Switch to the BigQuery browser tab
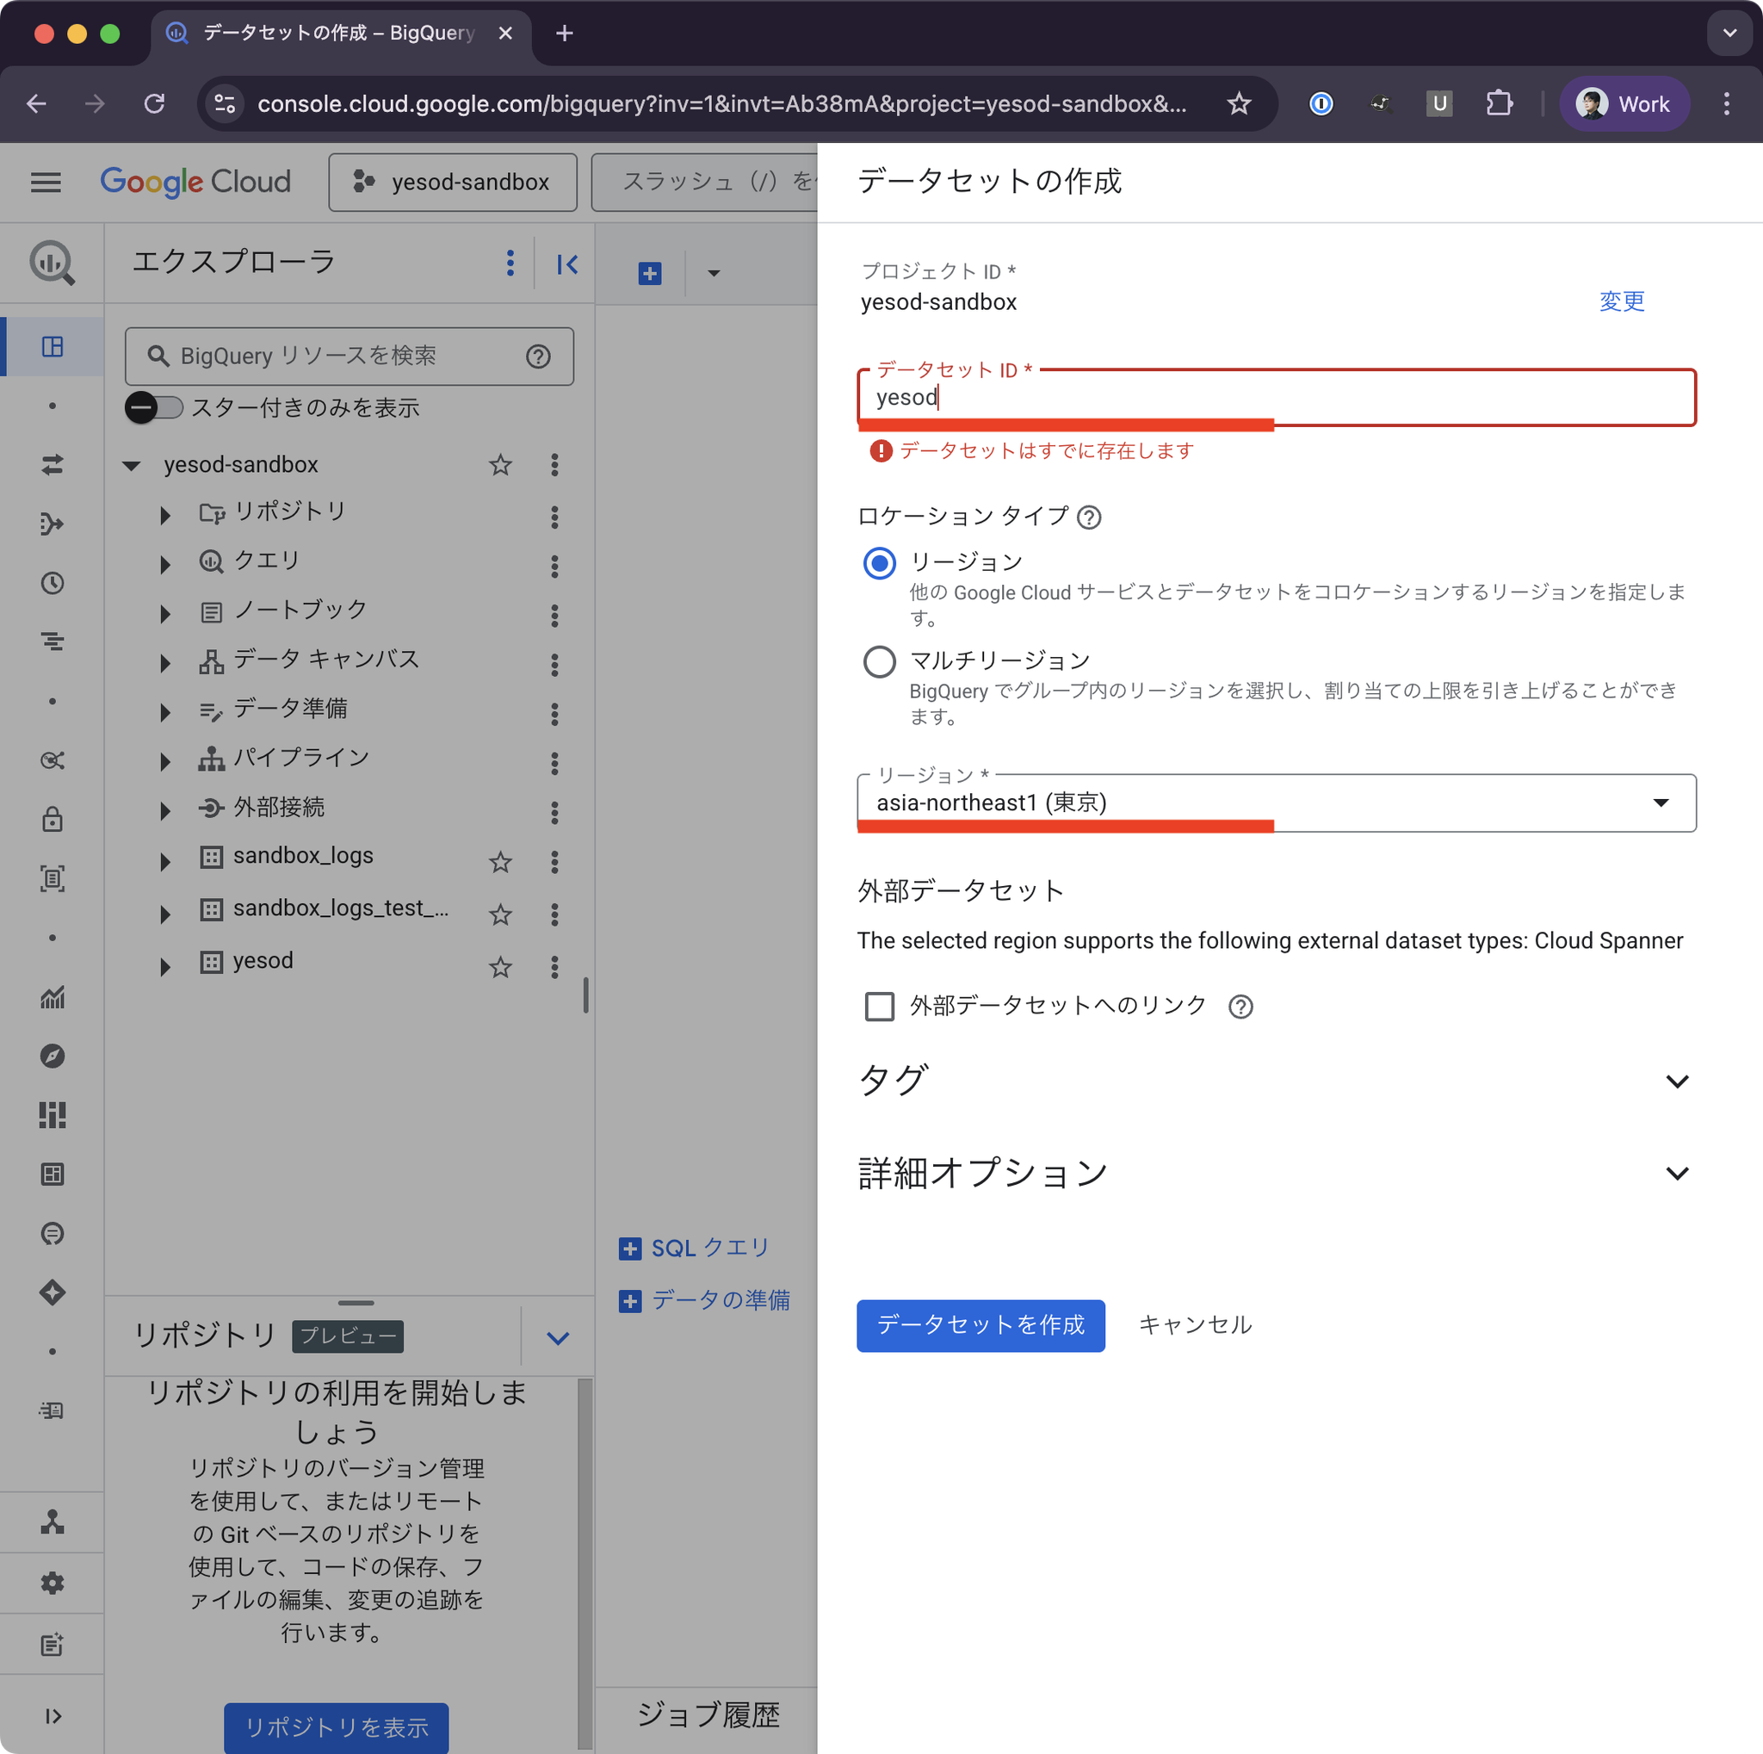The height and width of the screenshot is (1754, 1763). tap(340, 33)
